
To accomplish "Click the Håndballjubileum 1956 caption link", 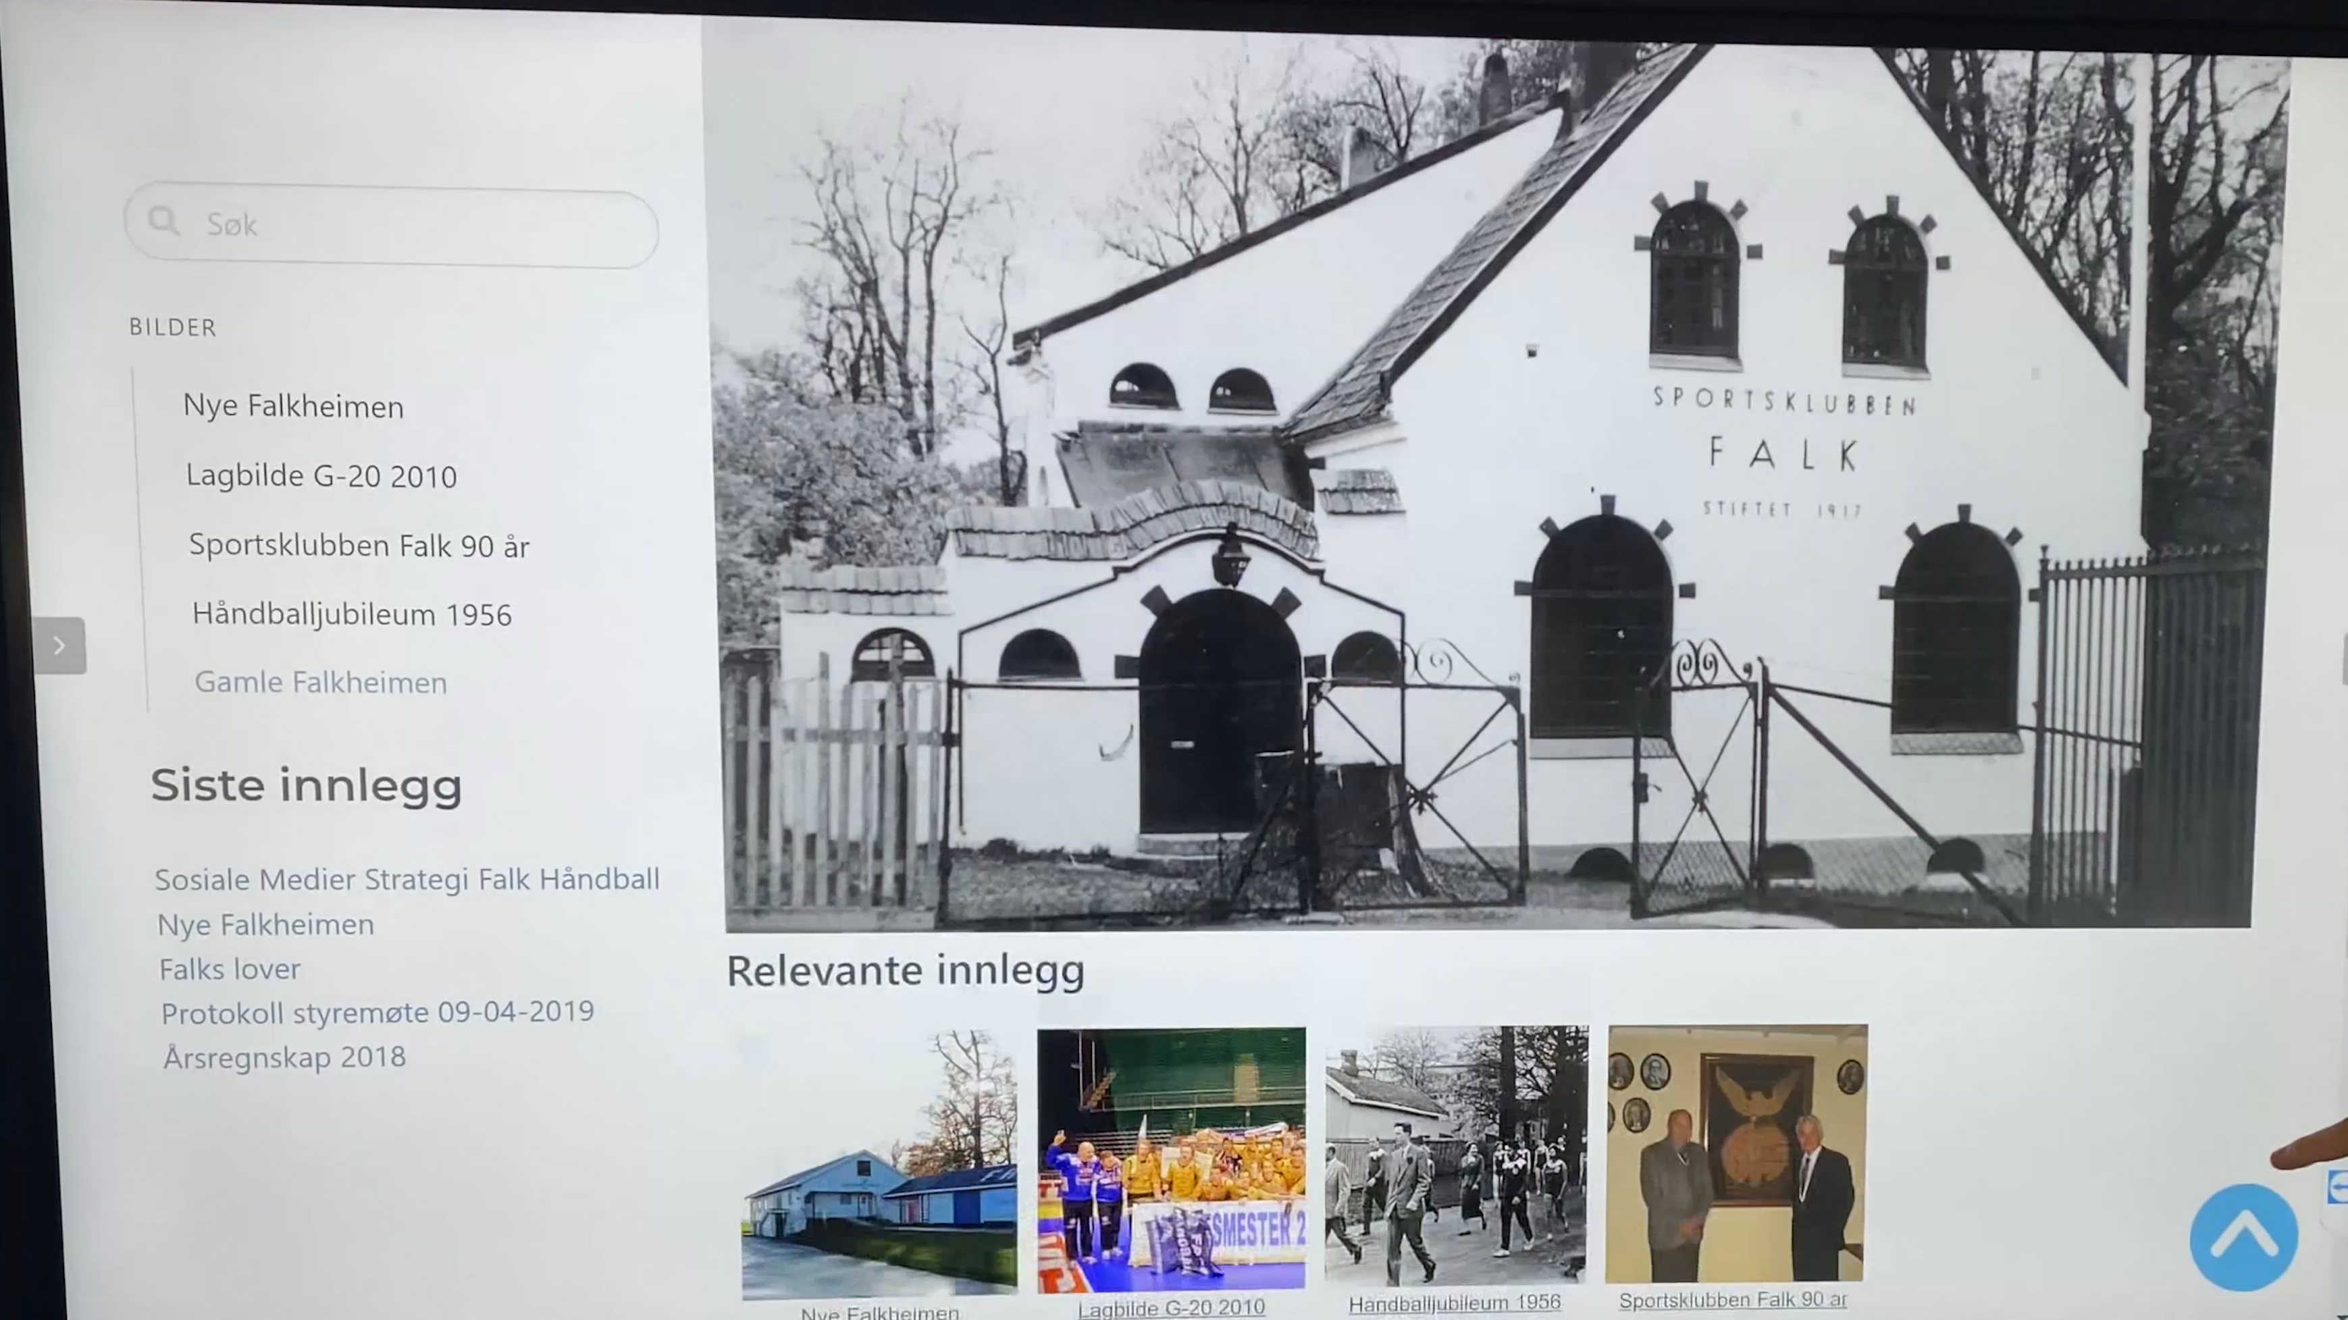I will [1455, 1304].
